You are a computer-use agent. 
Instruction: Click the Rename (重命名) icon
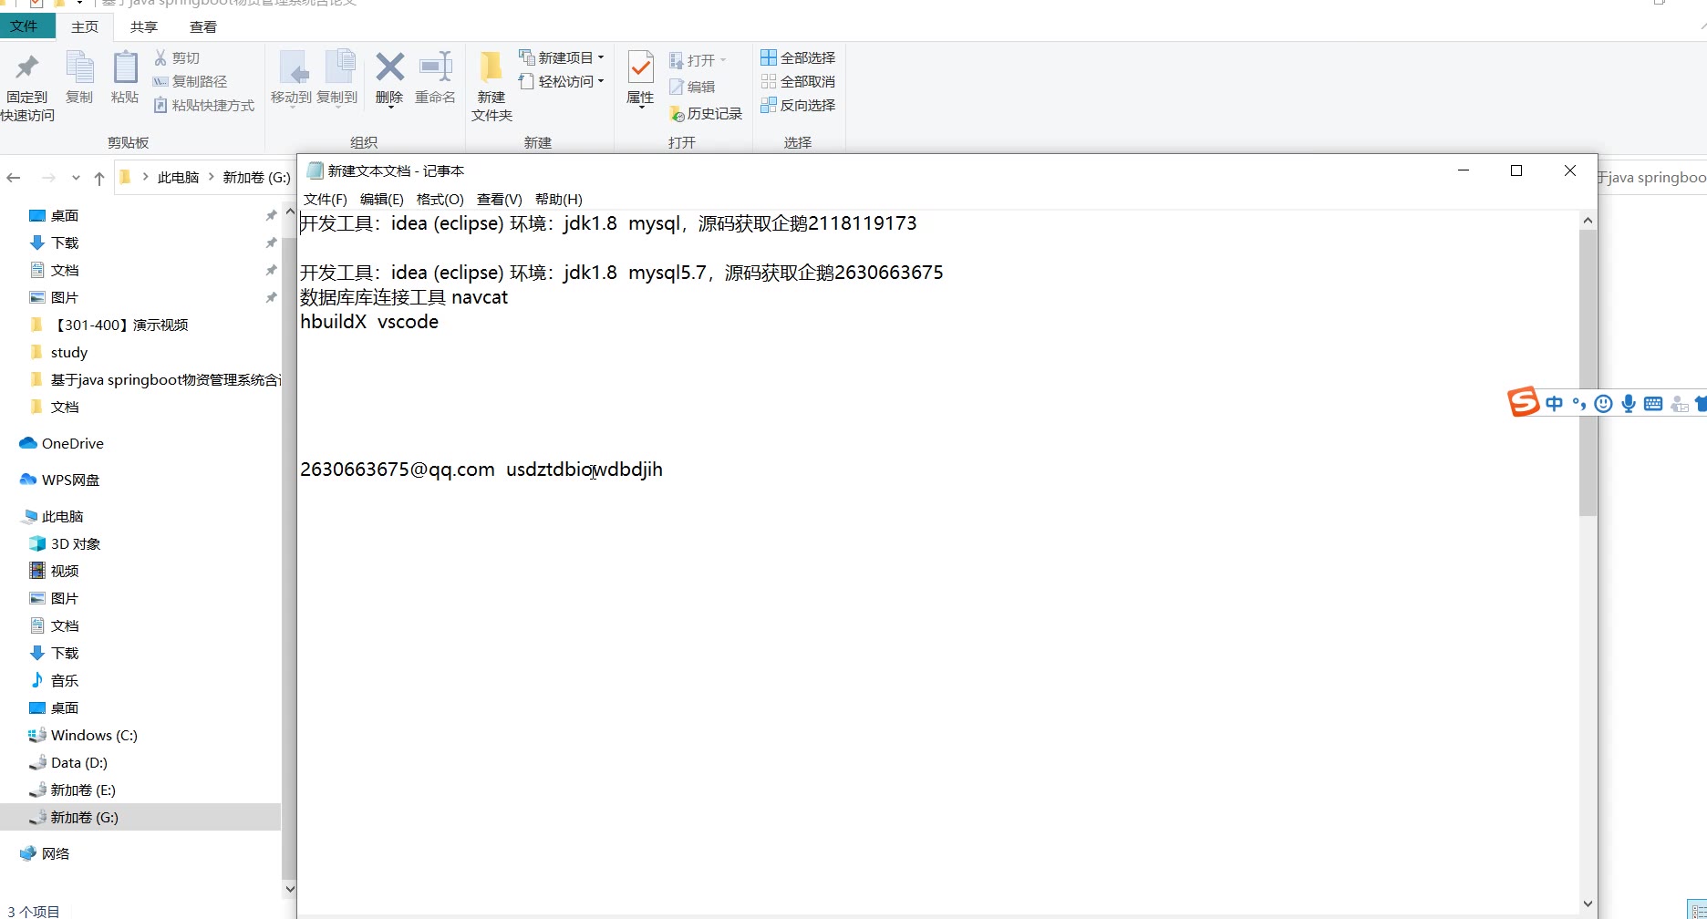click(435, 67)
